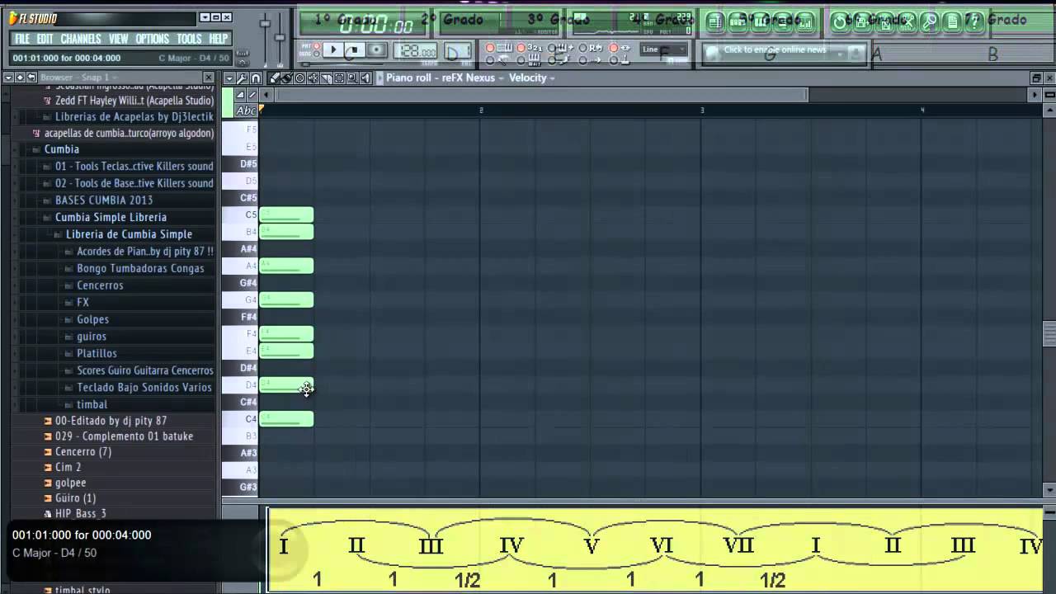Open the piano roll main dropdown arrow
1056x594 pixels.
point(229,78)
